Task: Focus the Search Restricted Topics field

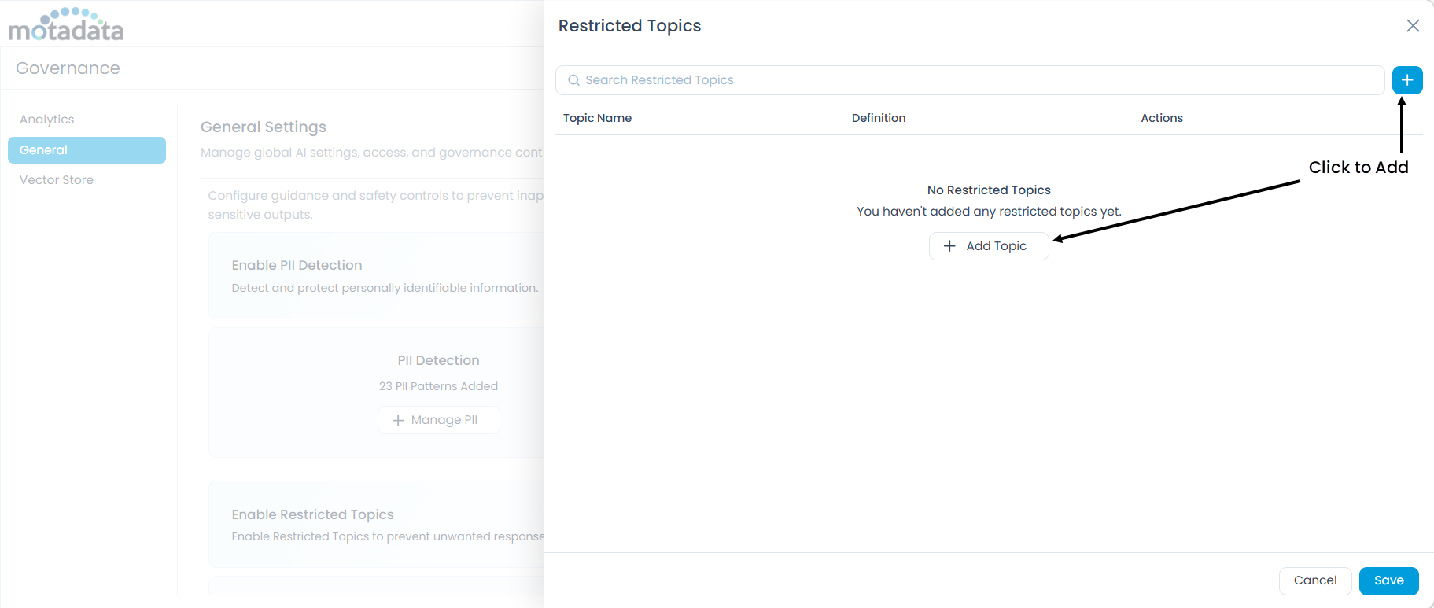Action: click(x=975, y=80)
